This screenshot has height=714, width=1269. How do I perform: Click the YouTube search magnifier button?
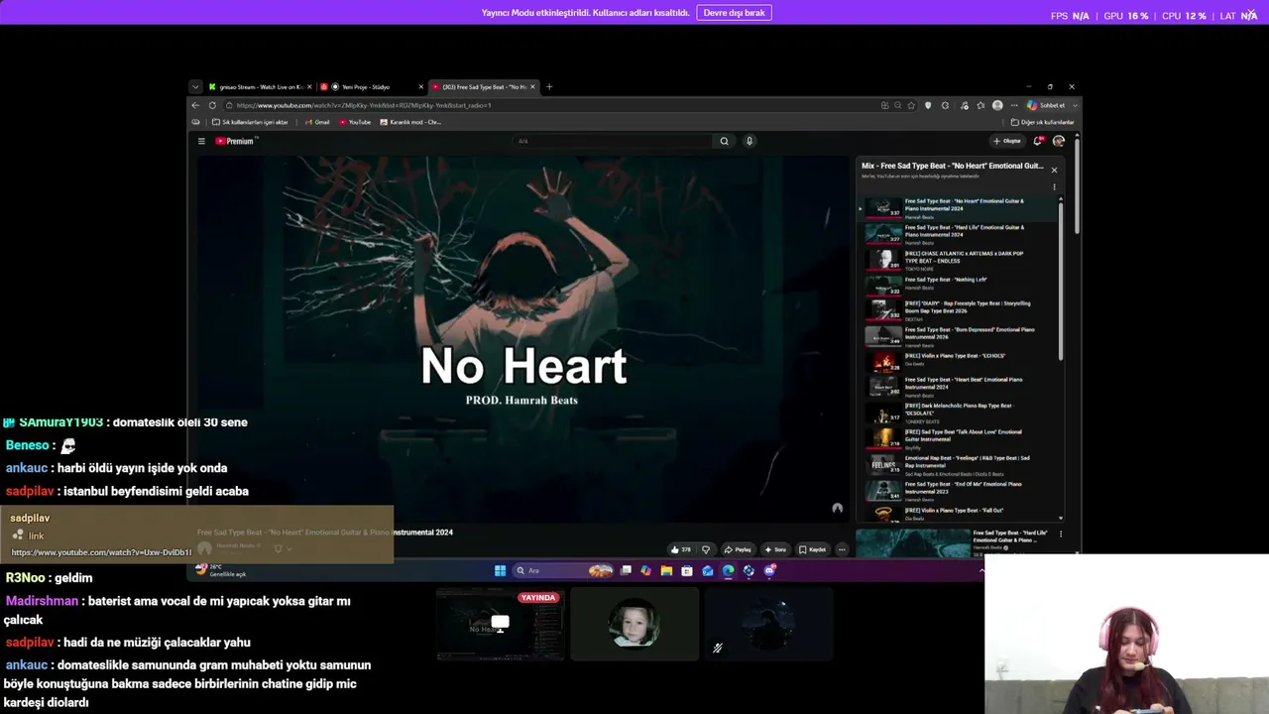724,141
